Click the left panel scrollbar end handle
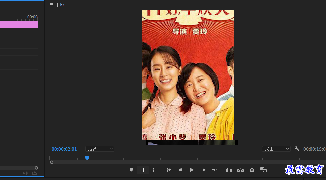 (x=36, y=168)
